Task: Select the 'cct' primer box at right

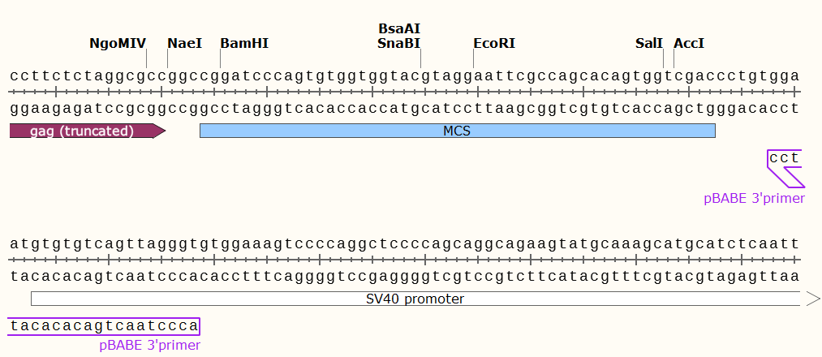Action: (x=785, y=158)
